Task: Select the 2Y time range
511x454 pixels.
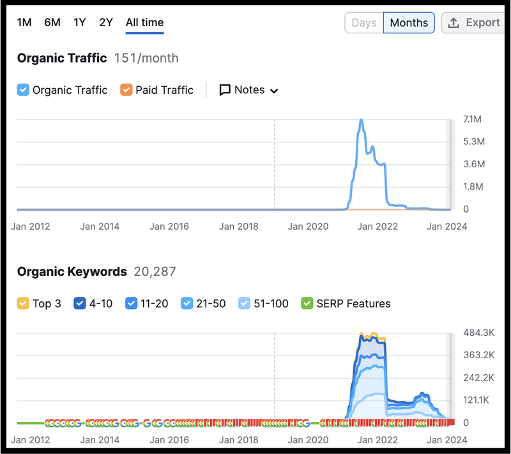Action: tap(105, 22)
